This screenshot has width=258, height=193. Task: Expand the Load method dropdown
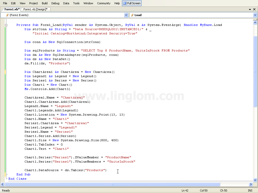tap(255, 15)
